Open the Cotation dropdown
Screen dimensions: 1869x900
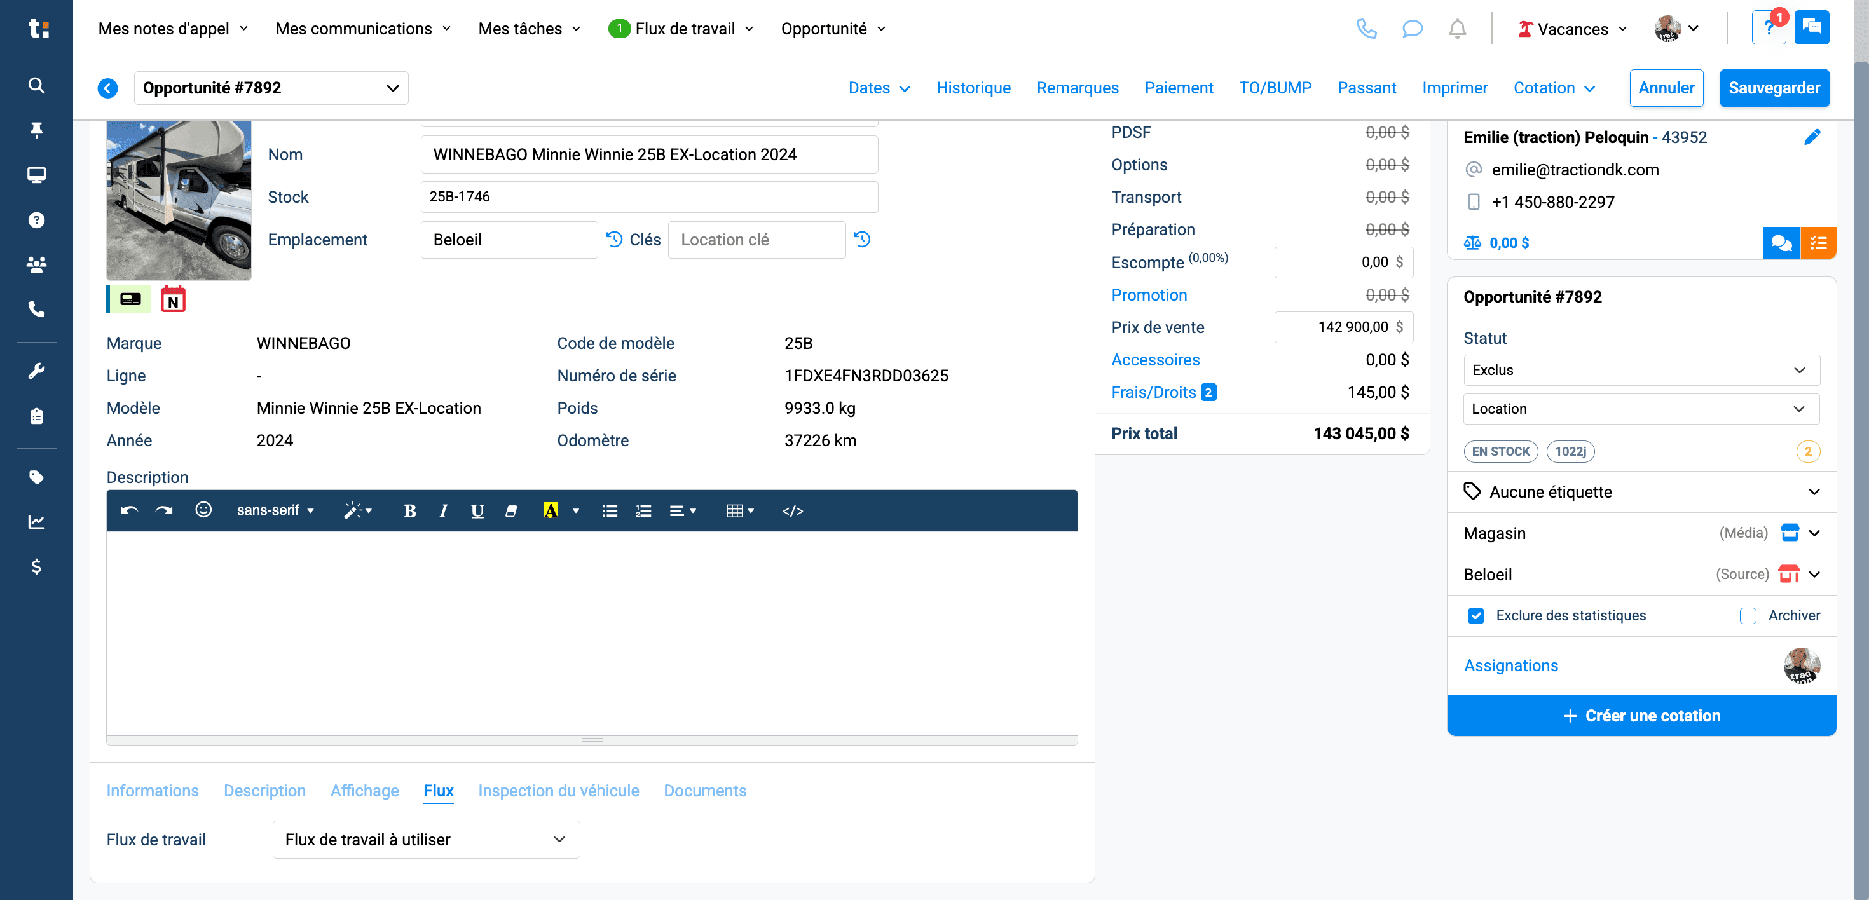click(x=1554, y=88)
